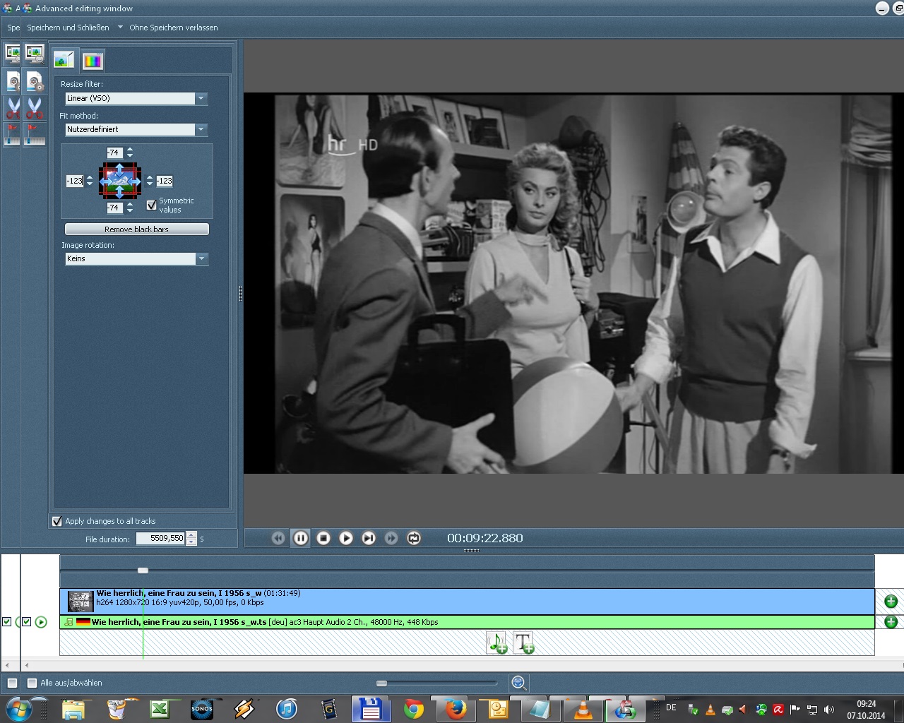Image resolution: width=904 pixels, height=723 pixels.
Task: Click the fully visible file settings gear icon
Action: [x=34, y=81]
